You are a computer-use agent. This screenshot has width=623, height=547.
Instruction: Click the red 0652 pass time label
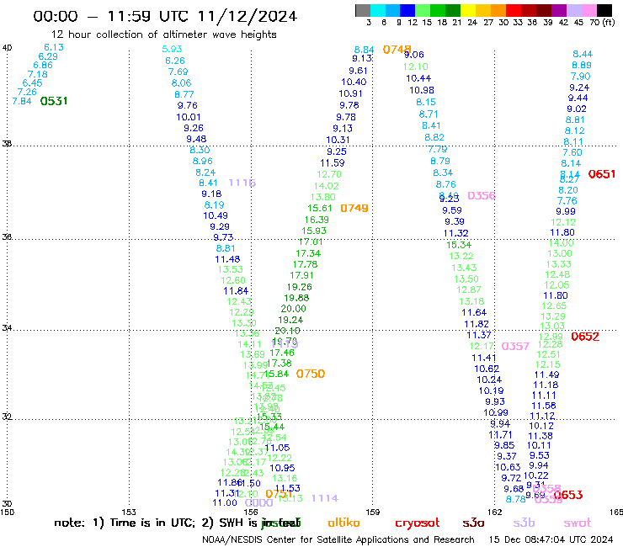(585, 337)
